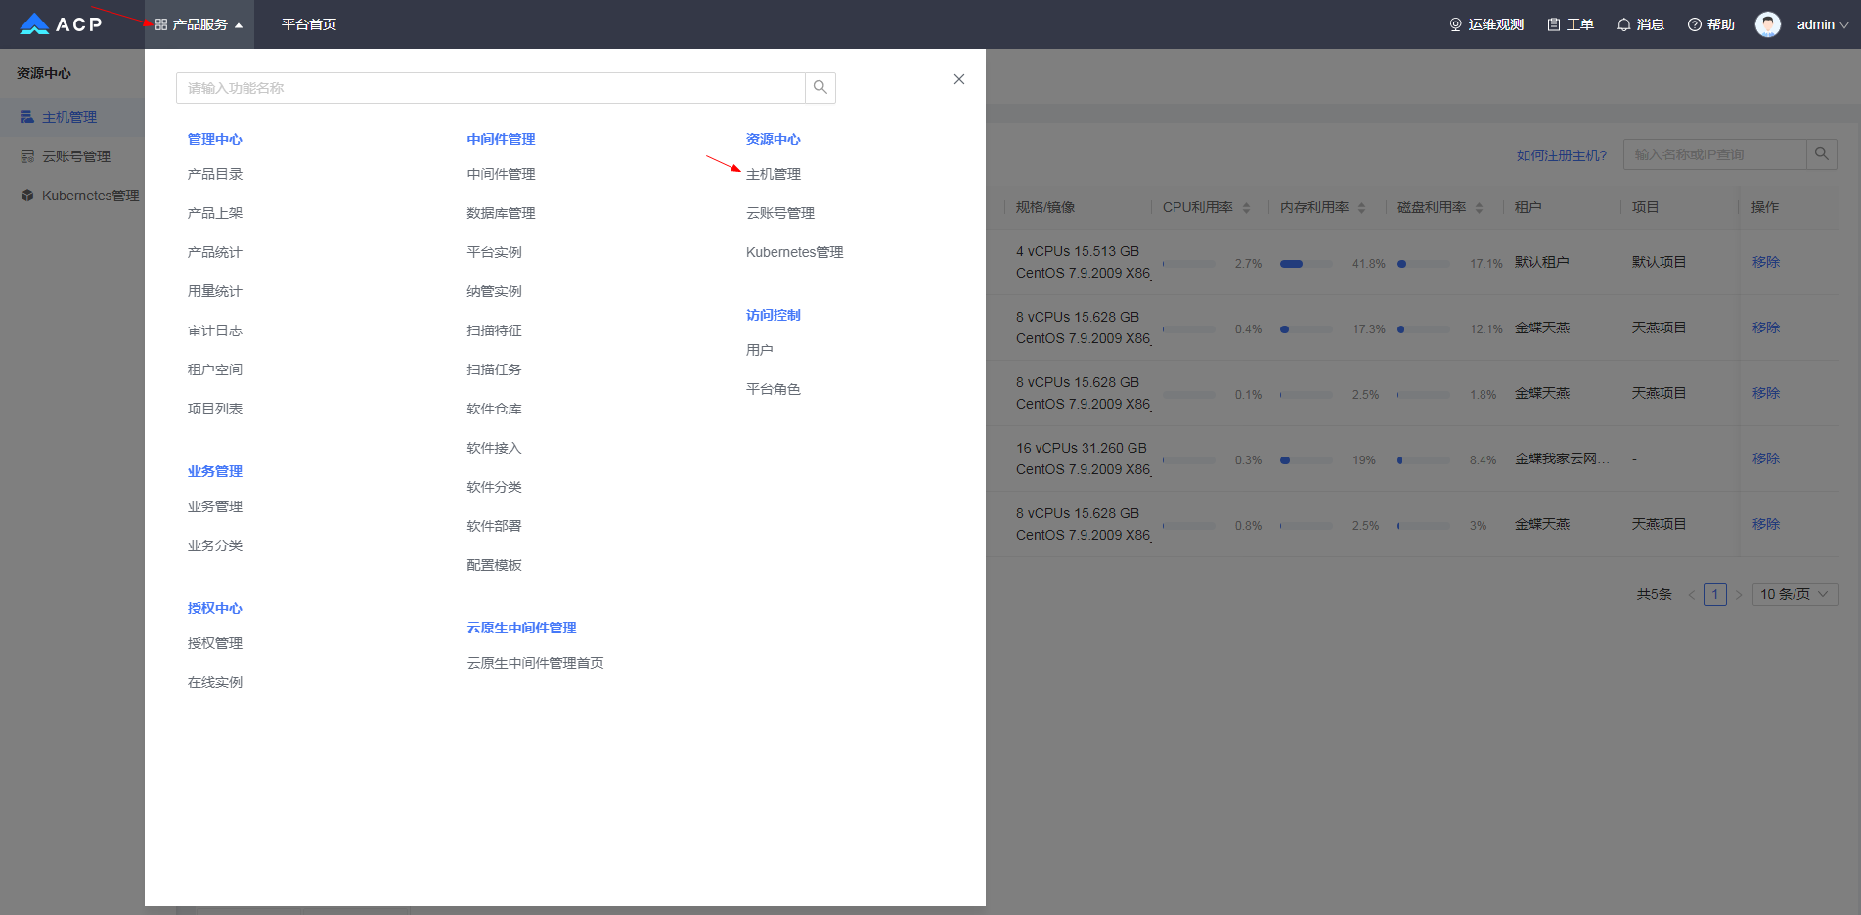The width and height of the screenshot is (1861, 915).
Task: Click the function name search box
Action: [490, 88]
